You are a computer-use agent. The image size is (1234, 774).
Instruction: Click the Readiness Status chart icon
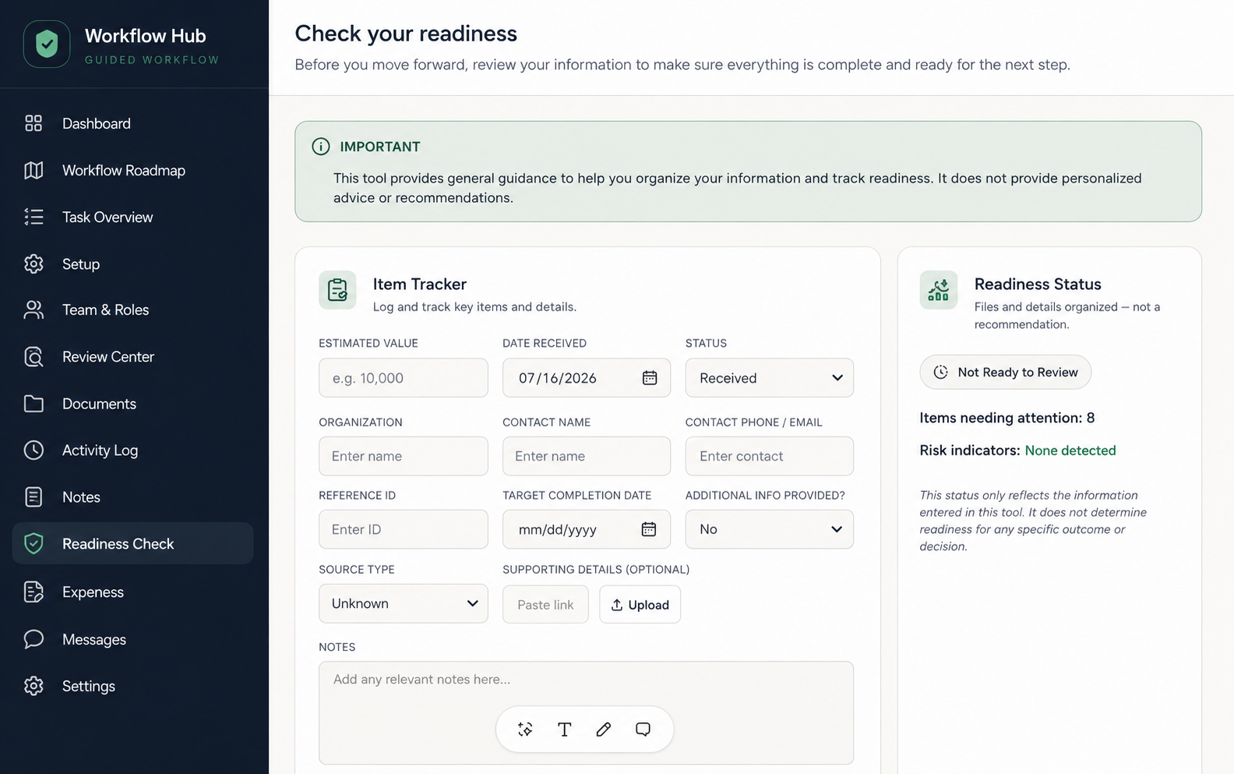coord(939,290)
